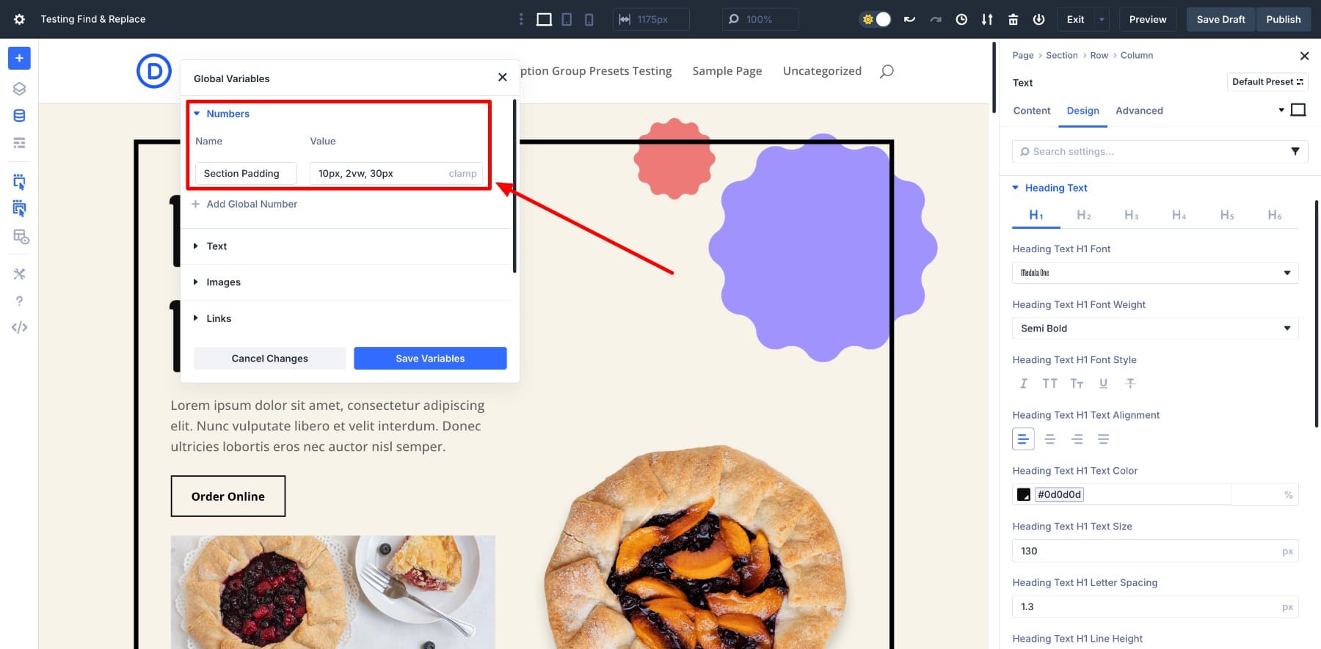The width and height of the screenshot is (1321, 649).
Task: Switch to the Content tab
Action: (x=1031, y=111)
